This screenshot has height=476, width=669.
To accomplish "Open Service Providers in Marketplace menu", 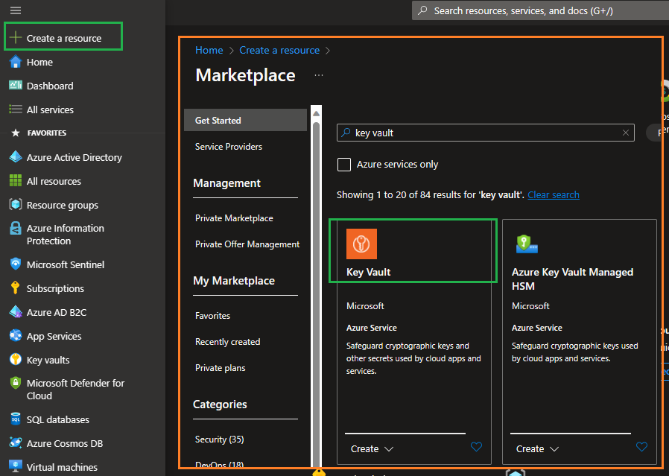I will click(229, 146).
